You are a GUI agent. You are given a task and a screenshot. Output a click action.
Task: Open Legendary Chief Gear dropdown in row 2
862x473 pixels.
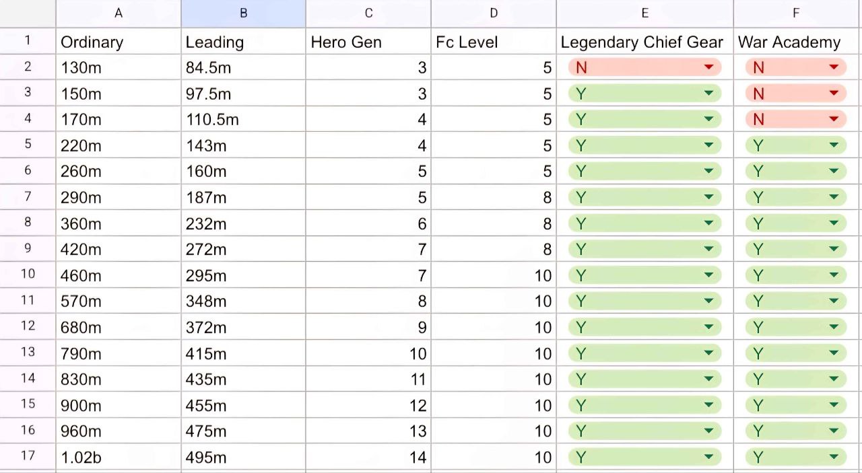pos(644,67)
